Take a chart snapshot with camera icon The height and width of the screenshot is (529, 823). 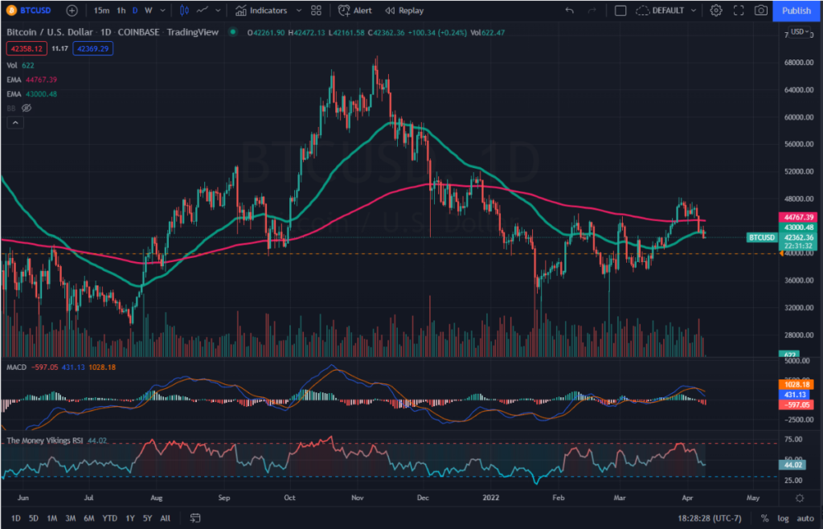click(760, 10)
